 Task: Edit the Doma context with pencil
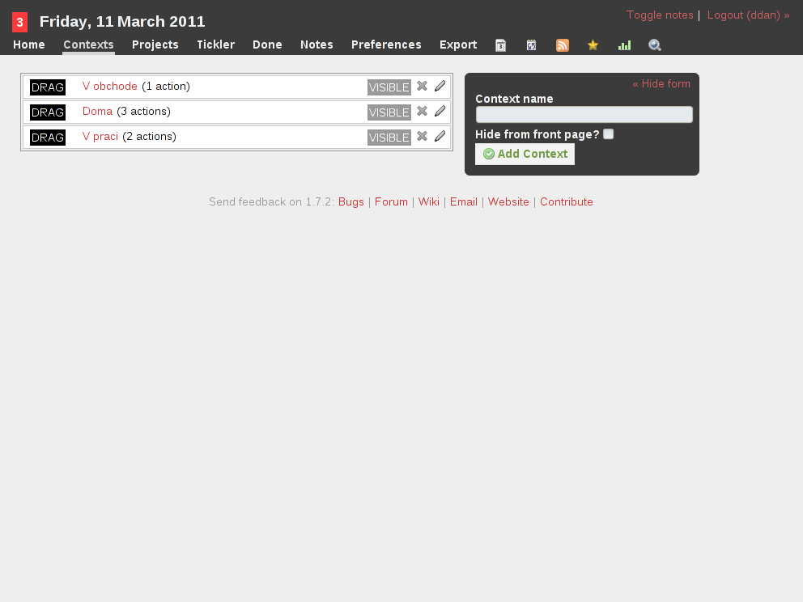440,111
